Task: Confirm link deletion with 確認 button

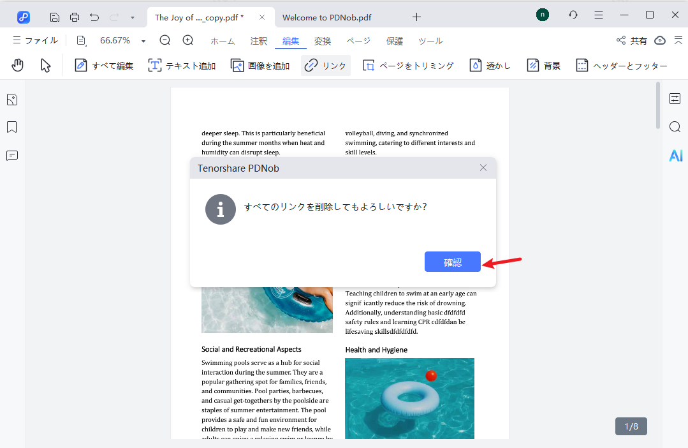Action: [x=452, y=261]
